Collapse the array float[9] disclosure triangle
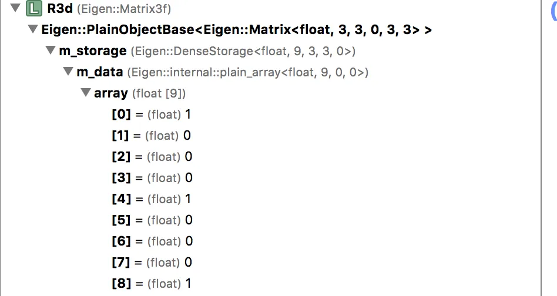Viewport: 557px width, 296px height. (86, 92)
